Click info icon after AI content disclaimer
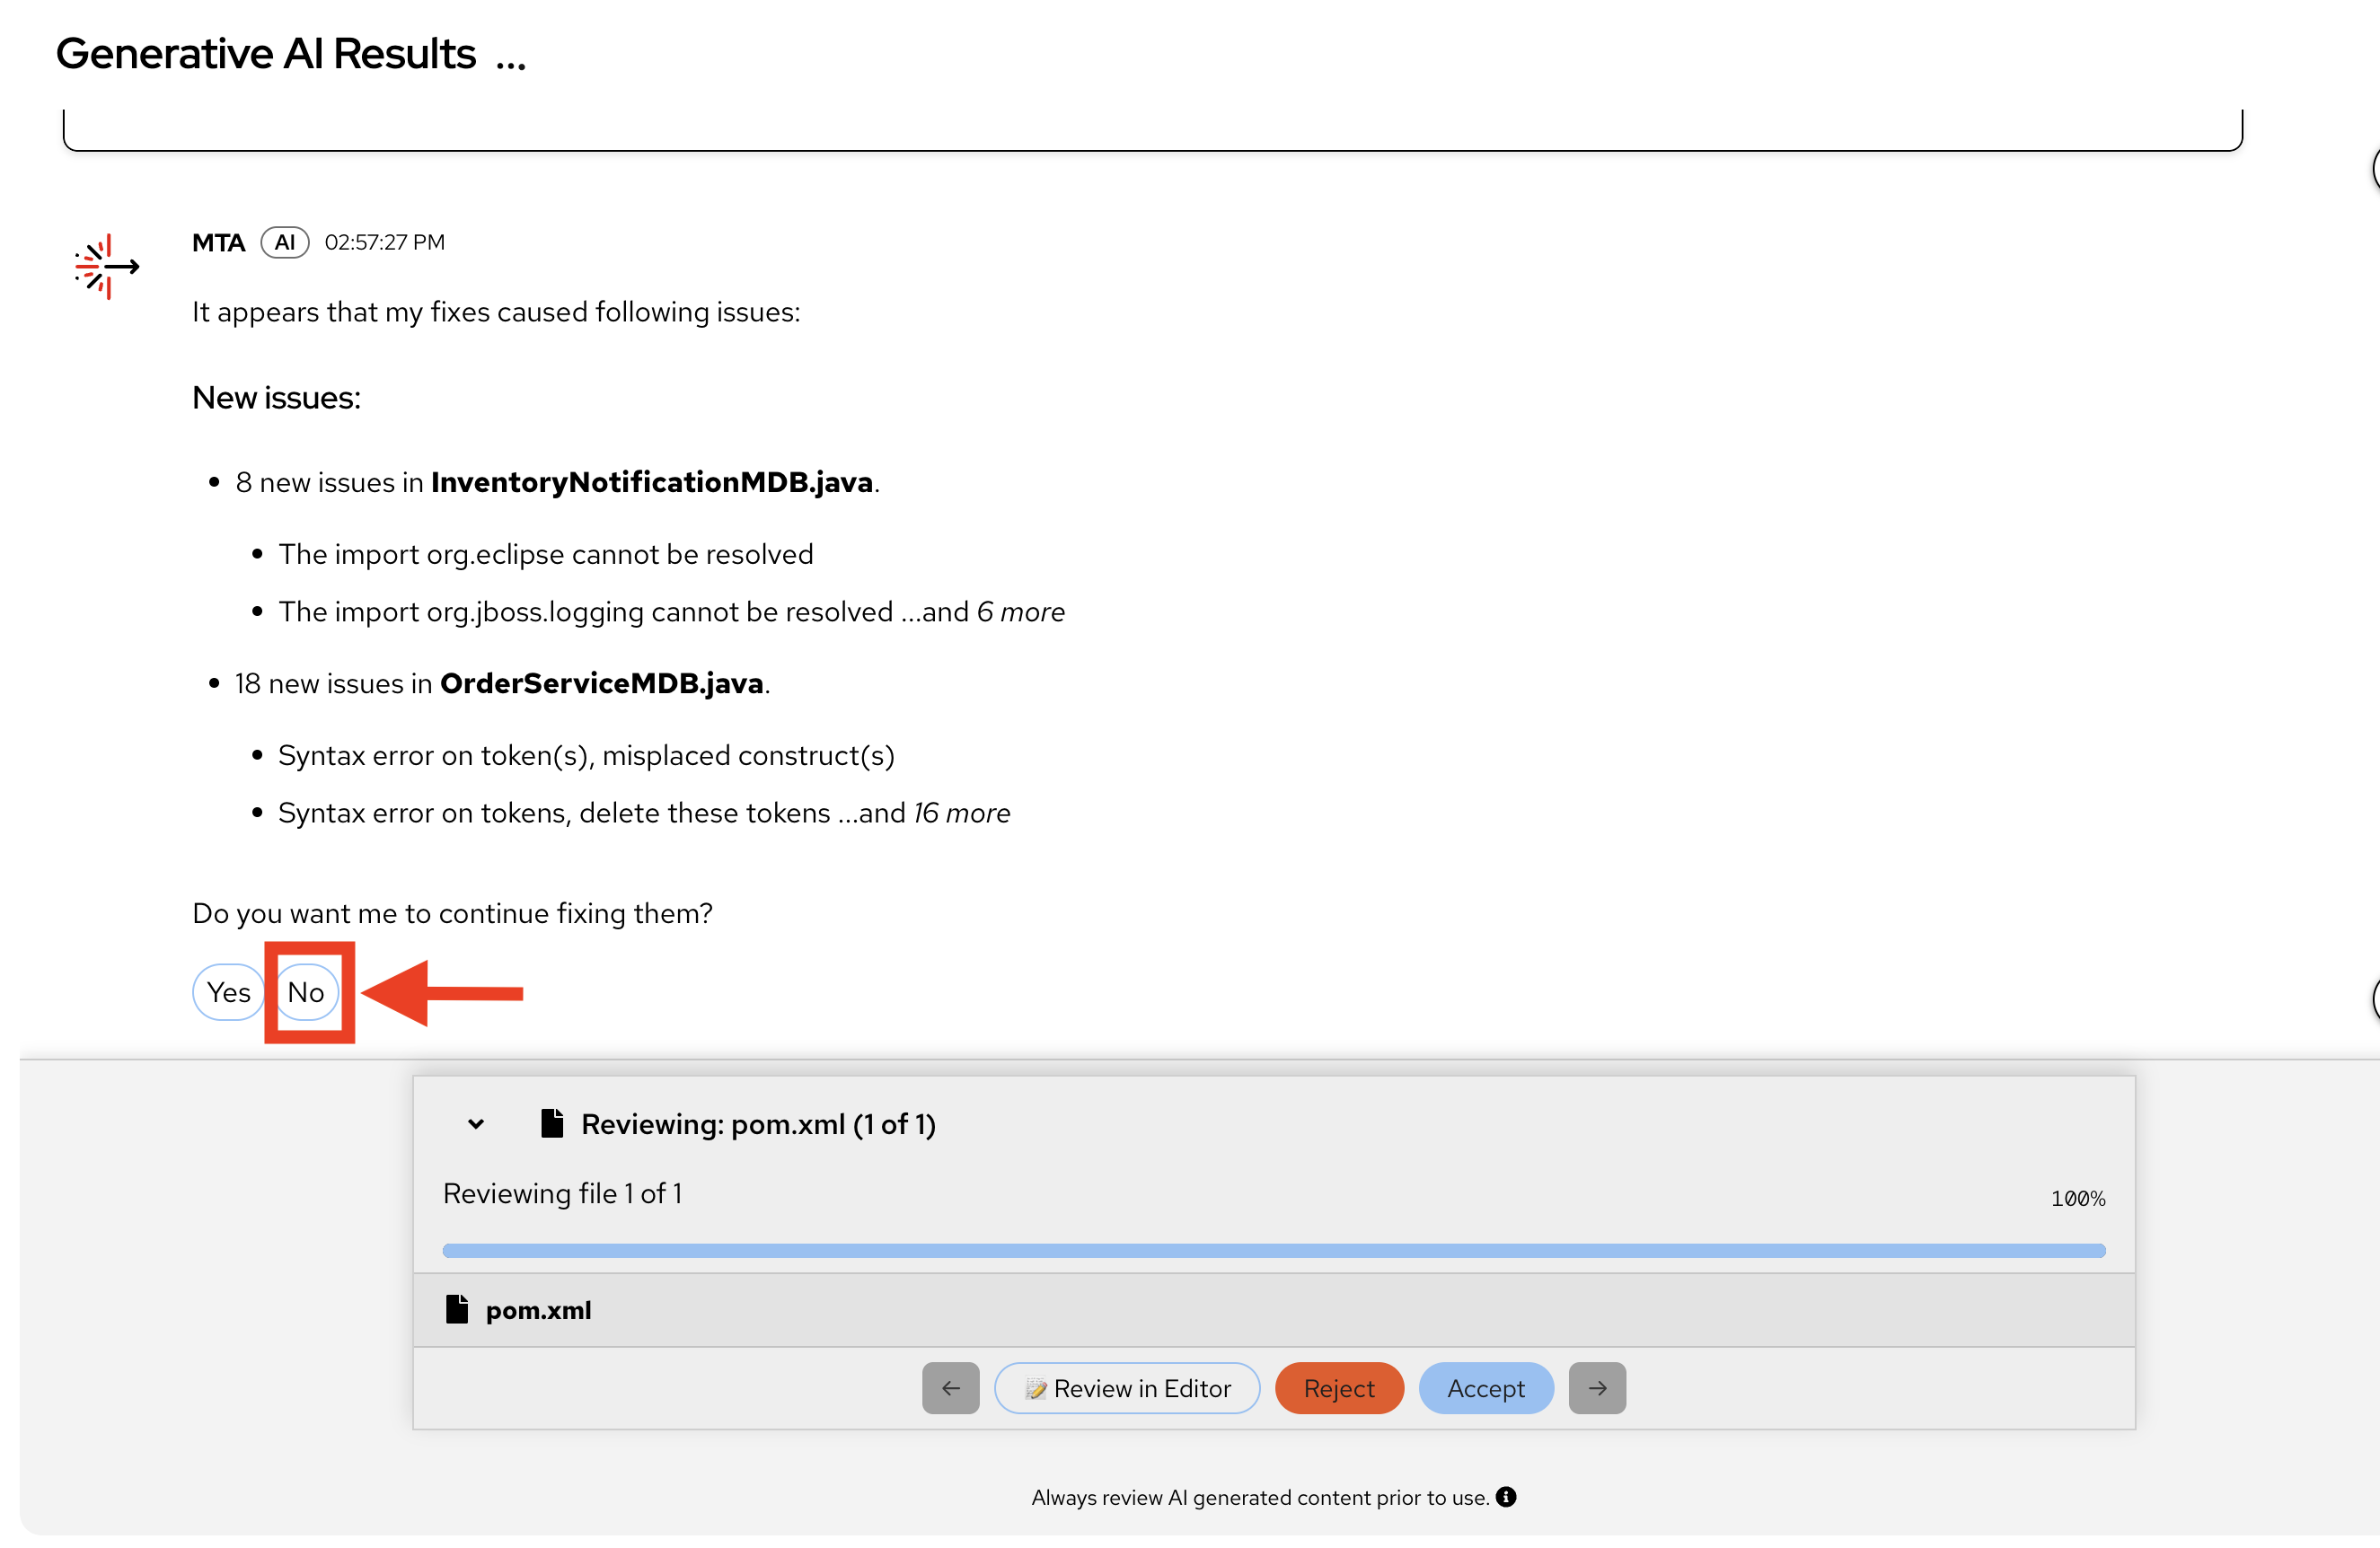Viewport: 2380px width, 1548px height. pyautogui.click(x=1506, y=1497)
